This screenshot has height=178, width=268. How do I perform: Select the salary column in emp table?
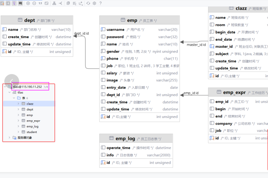(112, 73)
